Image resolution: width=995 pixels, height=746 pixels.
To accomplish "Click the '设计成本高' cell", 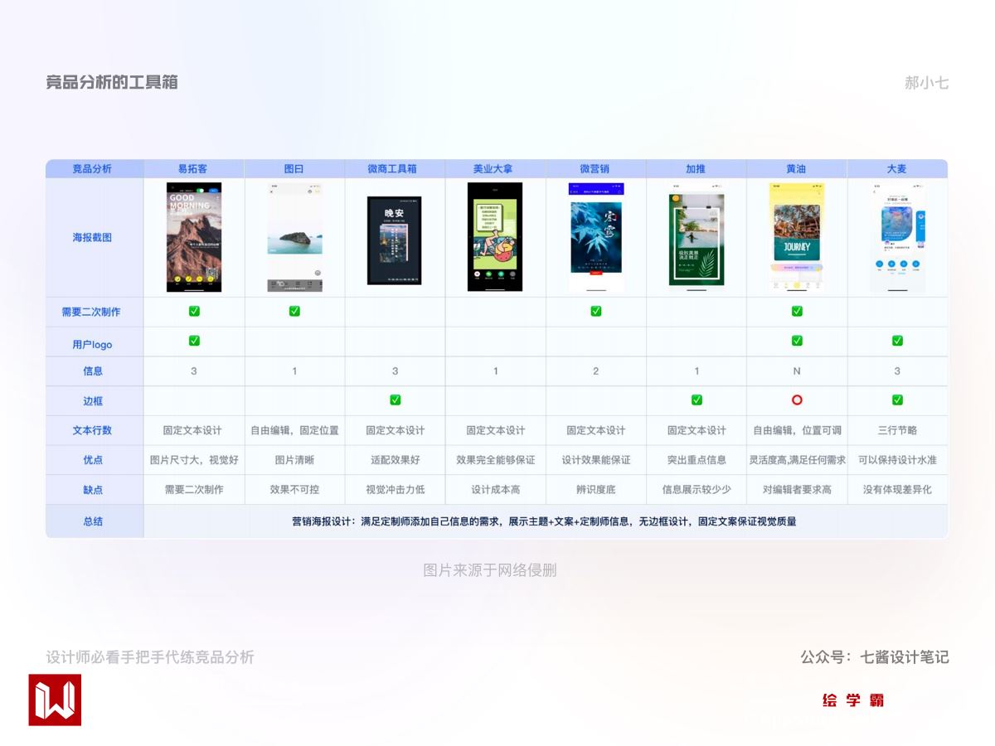I will click(x=496, y=490).
